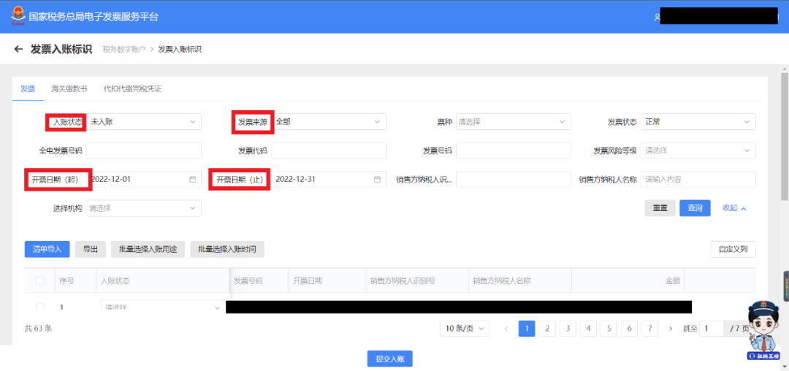This screenshot has width=789, height=371.
Task: Go to the next page arrow
Action: (670, 329)
